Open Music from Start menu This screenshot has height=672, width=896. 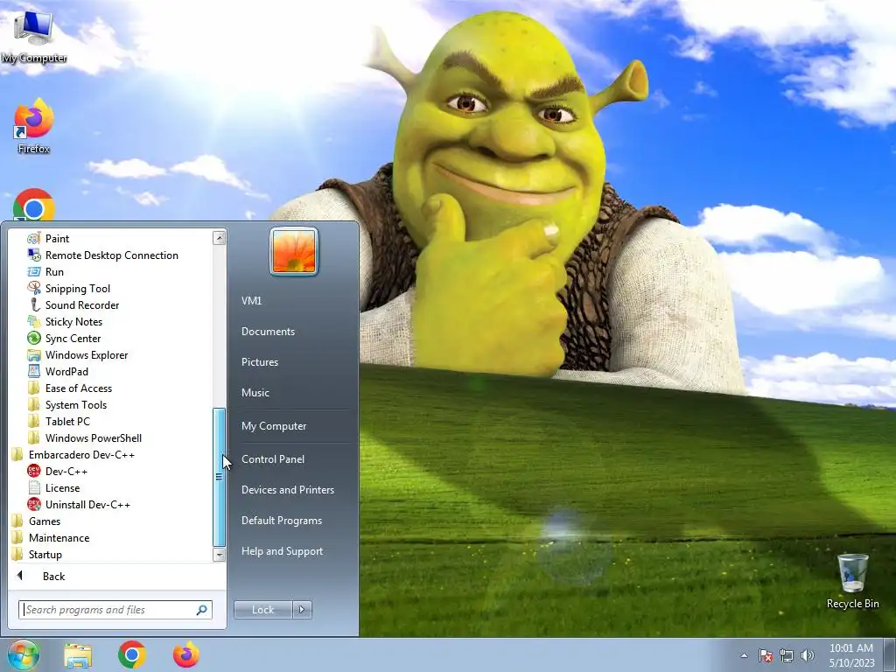(255, 393)
